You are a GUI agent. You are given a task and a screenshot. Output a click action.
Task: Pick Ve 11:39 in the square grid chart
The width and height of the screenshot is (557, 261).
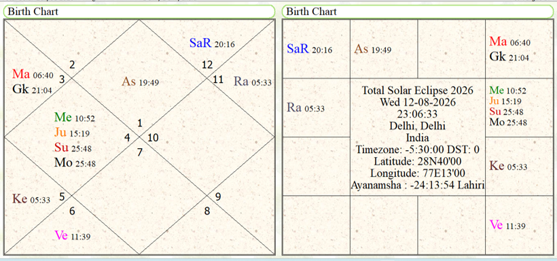(507, 225)
